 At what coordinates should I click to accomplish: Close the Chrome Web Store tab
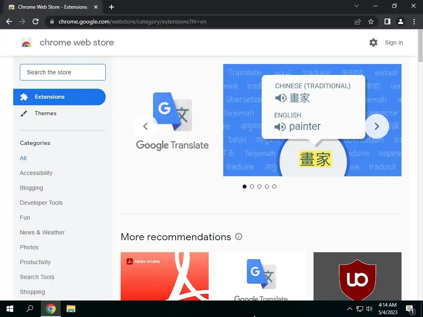(96, 7)
